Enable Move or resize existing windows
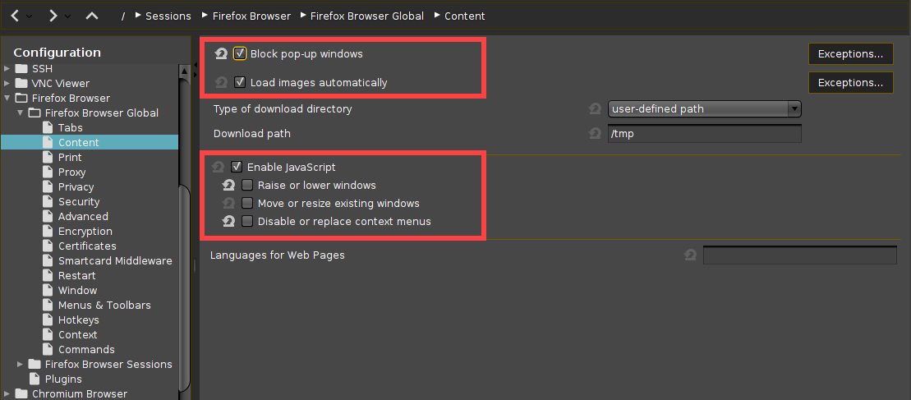 tap(247, 204)
